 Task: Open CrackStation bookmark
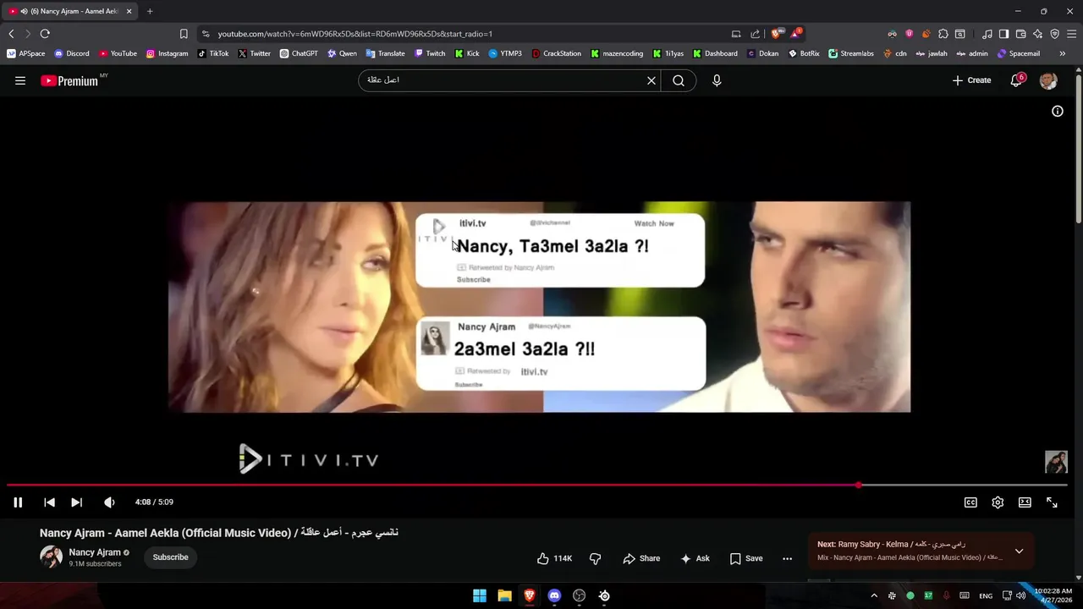click(557, 53)
